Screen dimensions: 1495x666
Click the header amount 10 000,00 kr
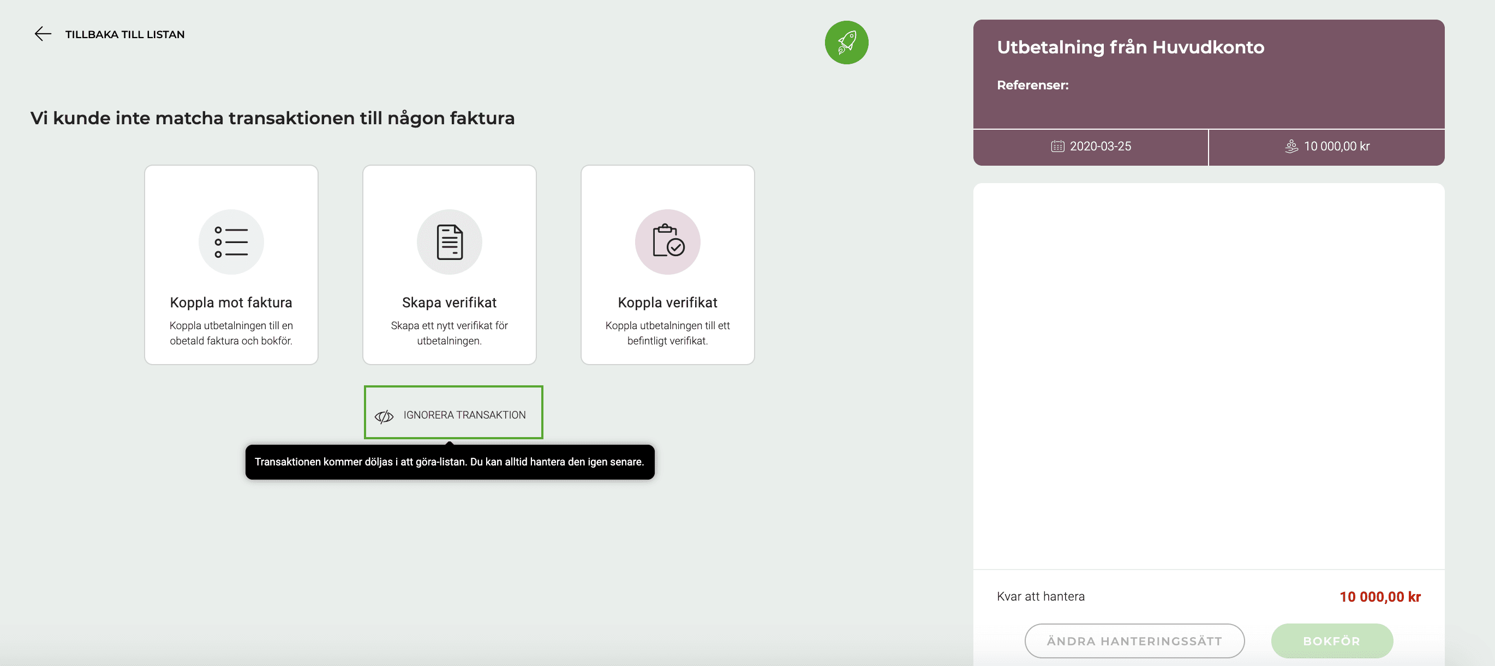[x=1337, y=147]
